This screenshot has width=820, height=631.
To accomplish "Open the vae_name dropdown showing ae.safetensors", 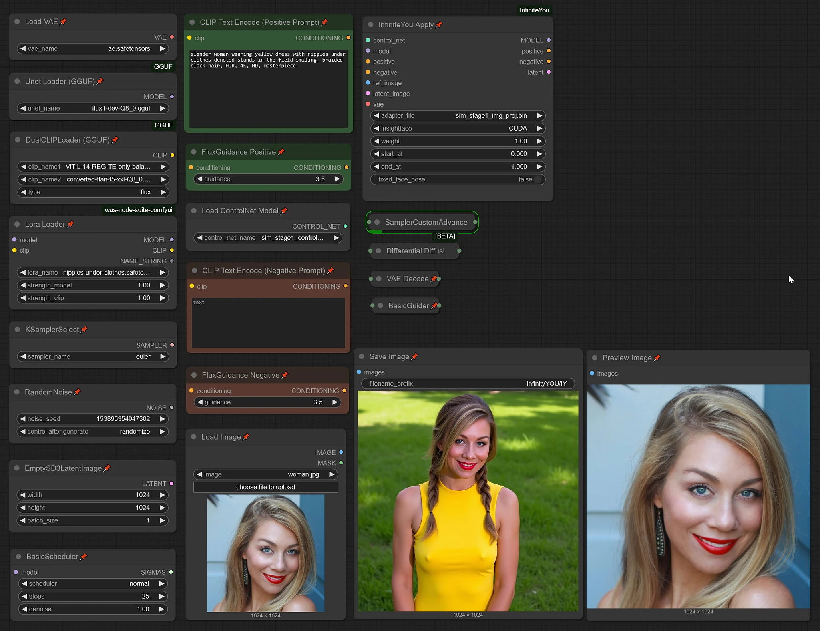I will [x=93, y=49].
